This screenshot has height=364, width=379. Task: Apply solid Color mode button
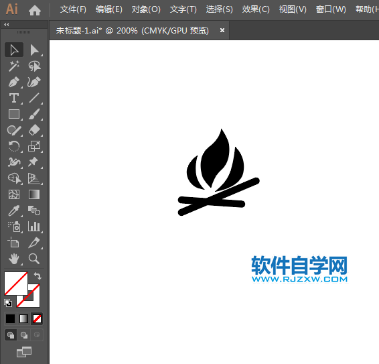coord(11,318)
